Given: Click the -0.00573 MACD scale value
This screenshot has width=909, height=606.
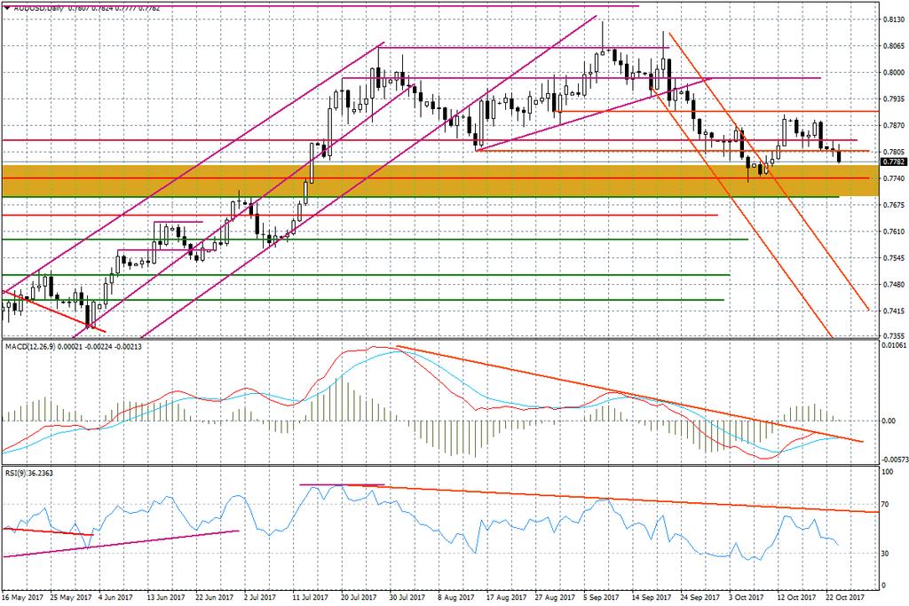Looking at the screenshot, I should pyautogui.click(x=893, y=460).
